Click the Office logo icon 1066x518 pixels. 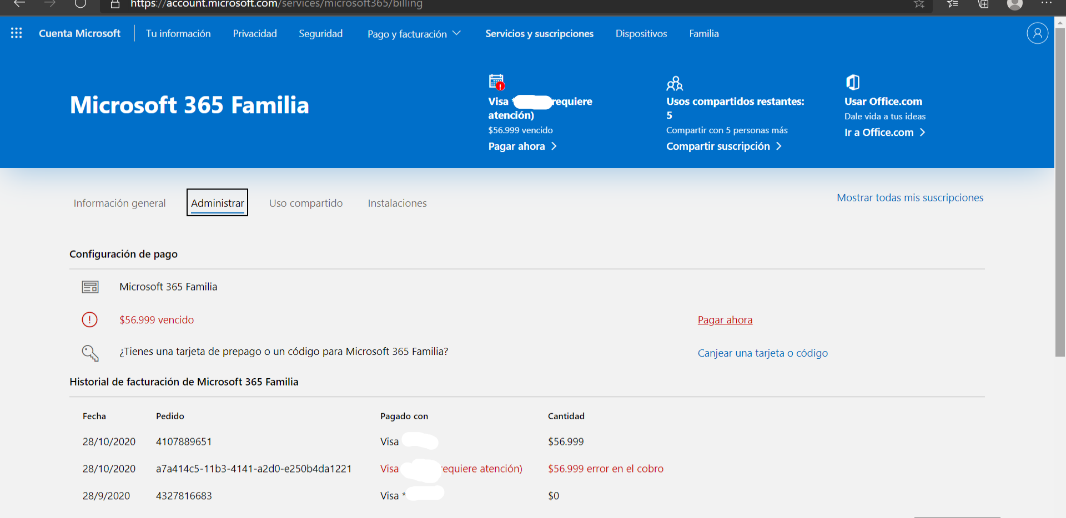tap(853, 82)
